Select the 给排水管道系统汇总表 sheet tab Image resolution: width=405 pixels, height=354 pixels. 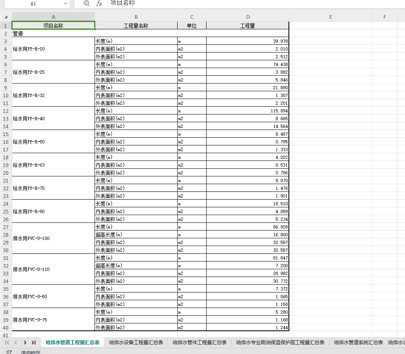coord(358,342)
